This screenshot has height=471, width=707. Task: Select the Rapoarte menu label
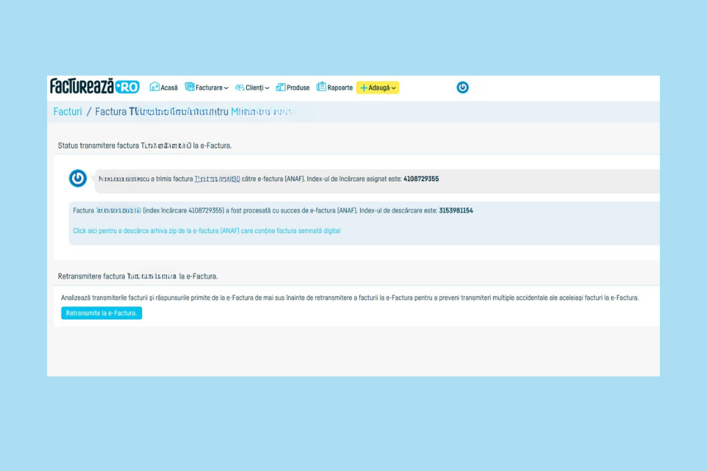coord(340,88)
